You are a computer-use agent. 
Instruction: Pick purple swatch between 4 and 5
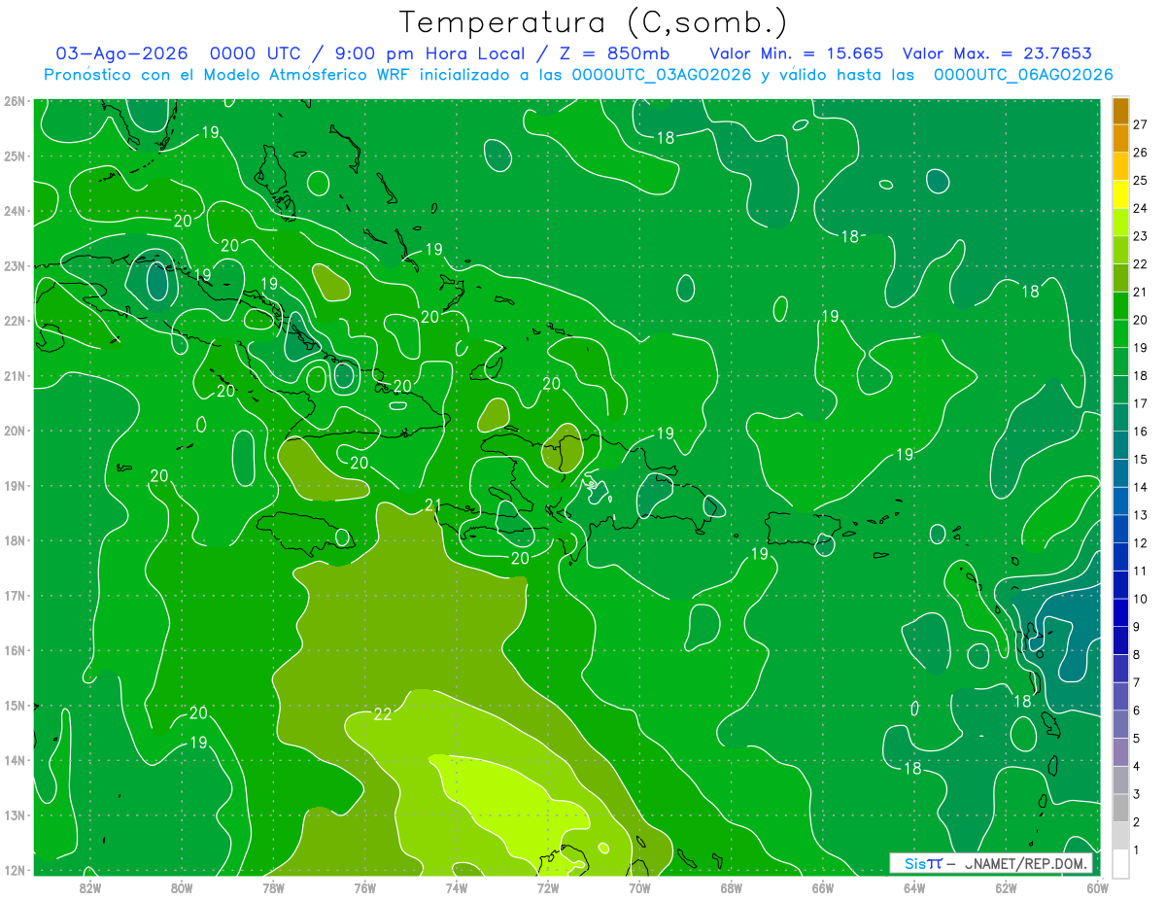1120,751
